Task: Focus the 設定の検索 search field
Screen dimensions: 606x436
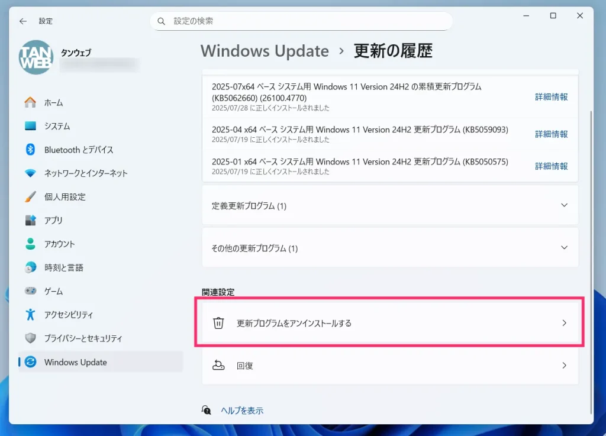Action: coord(301,21)
